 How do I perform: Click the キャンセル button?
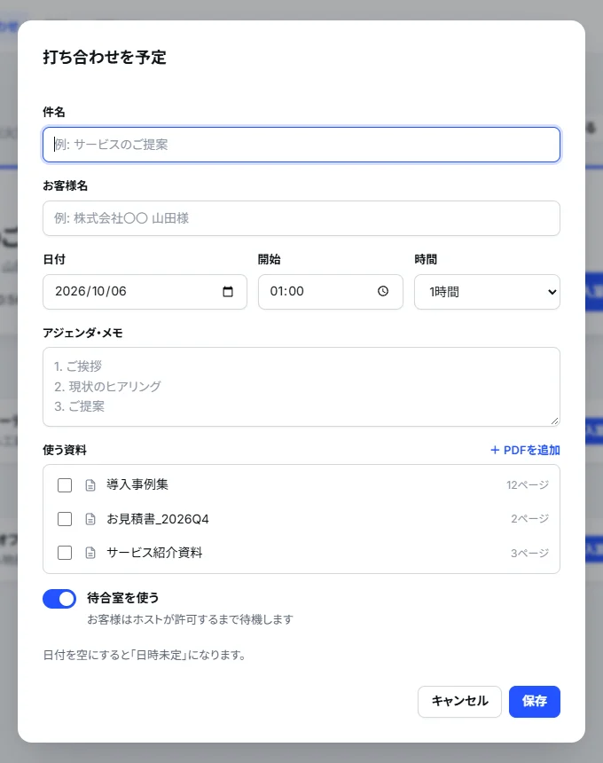pos(459,702)
